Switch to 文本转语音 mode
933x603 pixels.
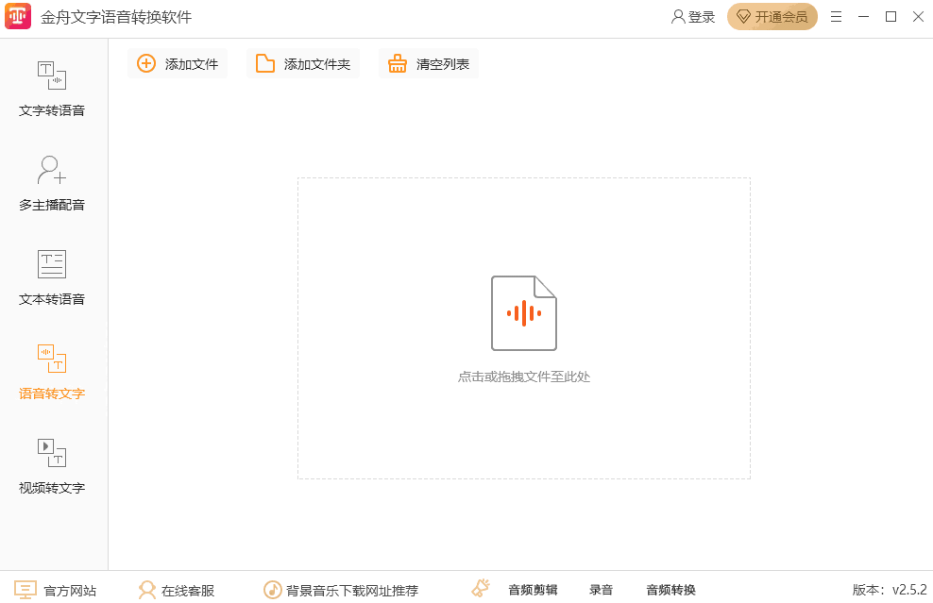[x=52, y=278]
